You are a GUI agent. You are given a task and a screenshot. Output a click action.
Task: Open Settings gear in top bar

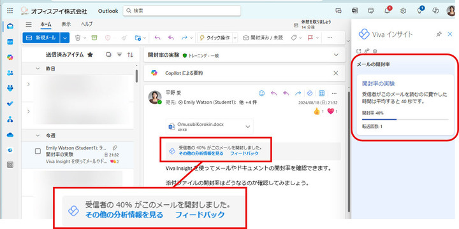tap(403, 11)
